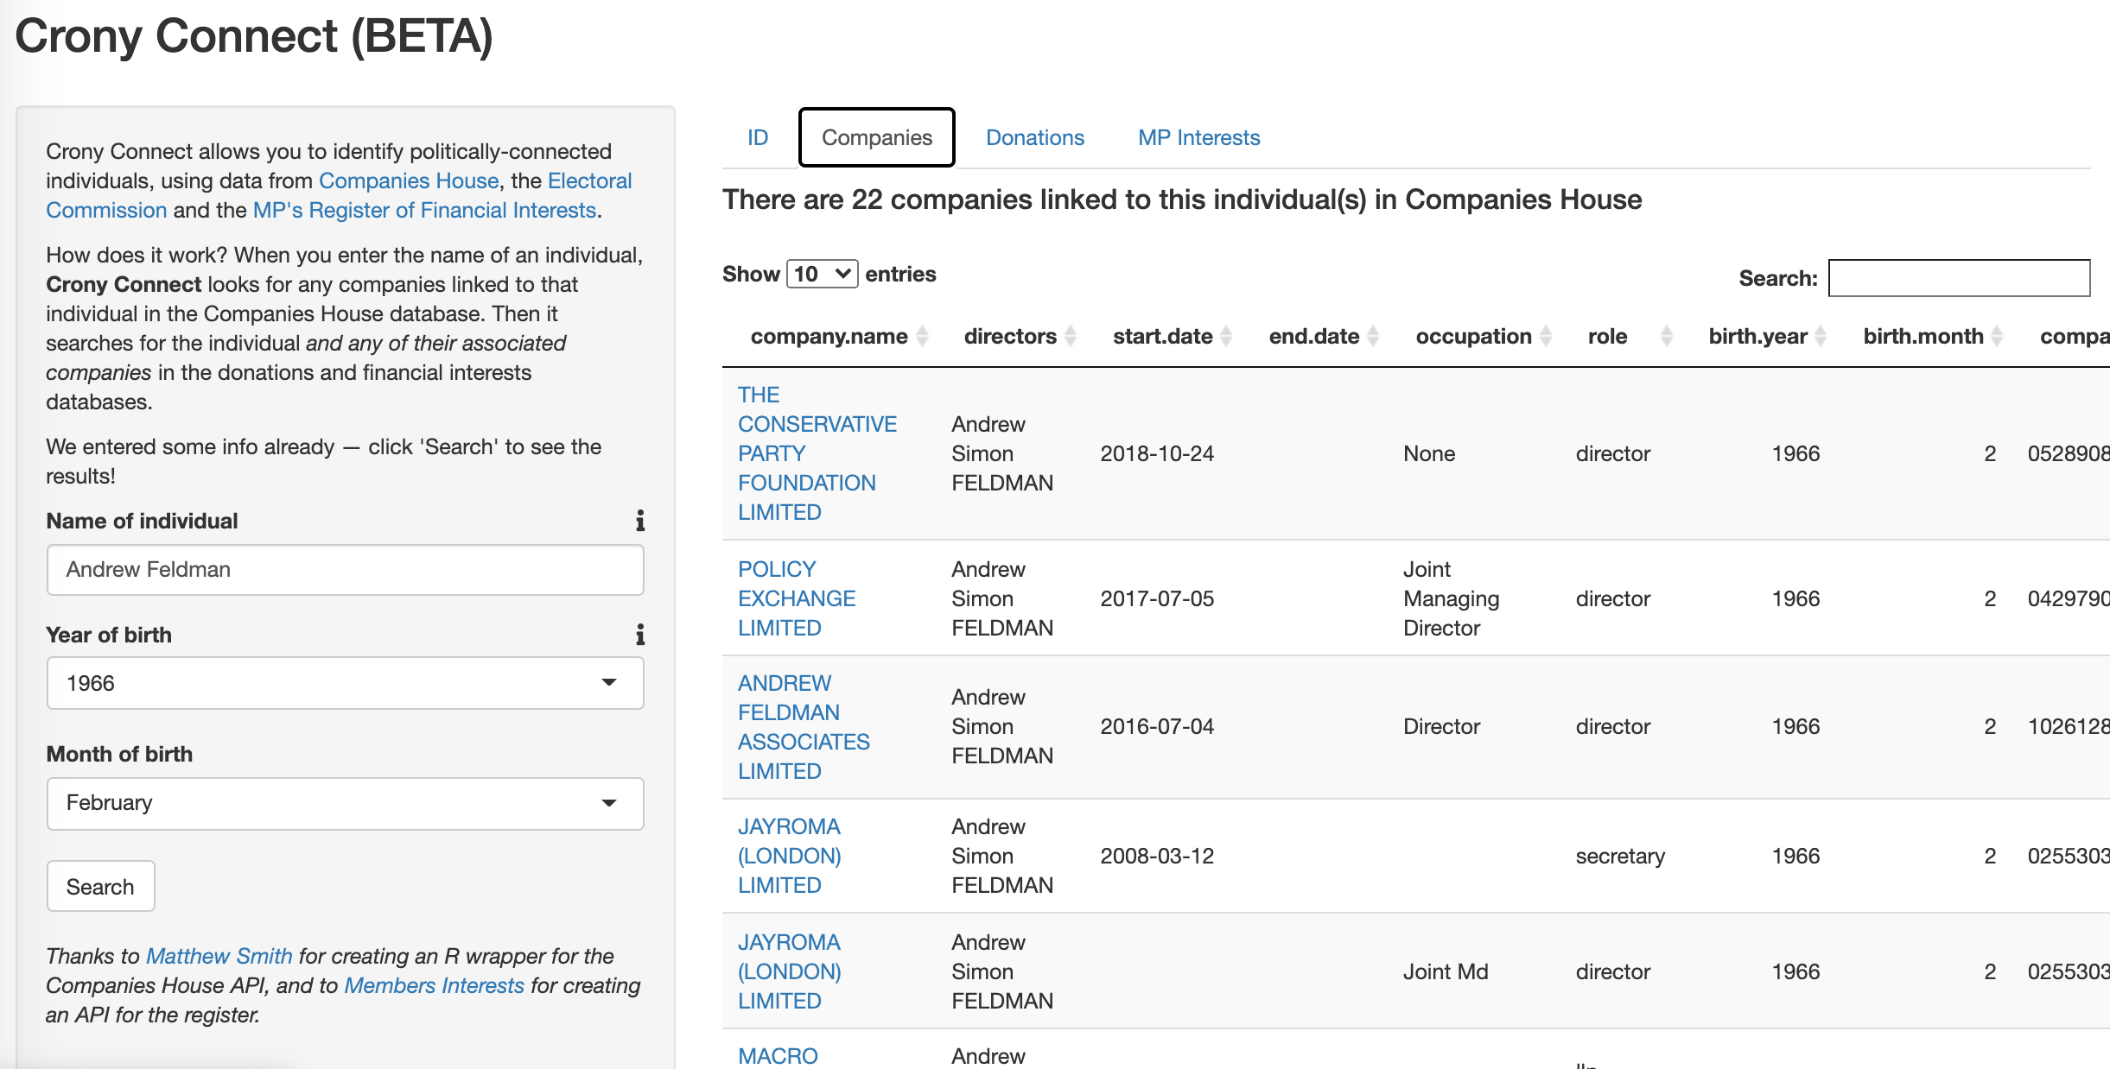
Task: Click the 22 companies linked heading
Action: click(1182, 199)
